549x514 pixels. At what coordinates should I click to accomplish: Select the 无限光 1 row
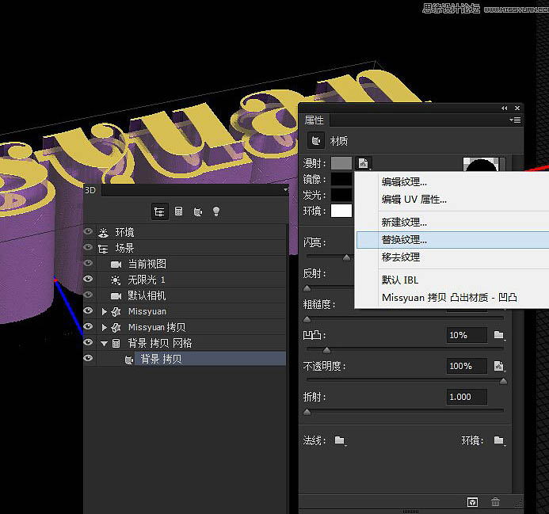click(x=191, y=280)
